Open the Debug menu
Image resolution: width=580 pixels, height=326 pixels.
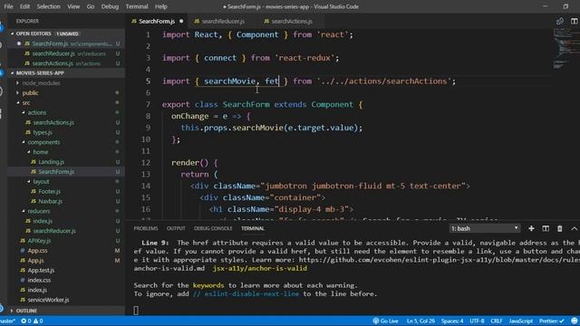coord(110,6)
